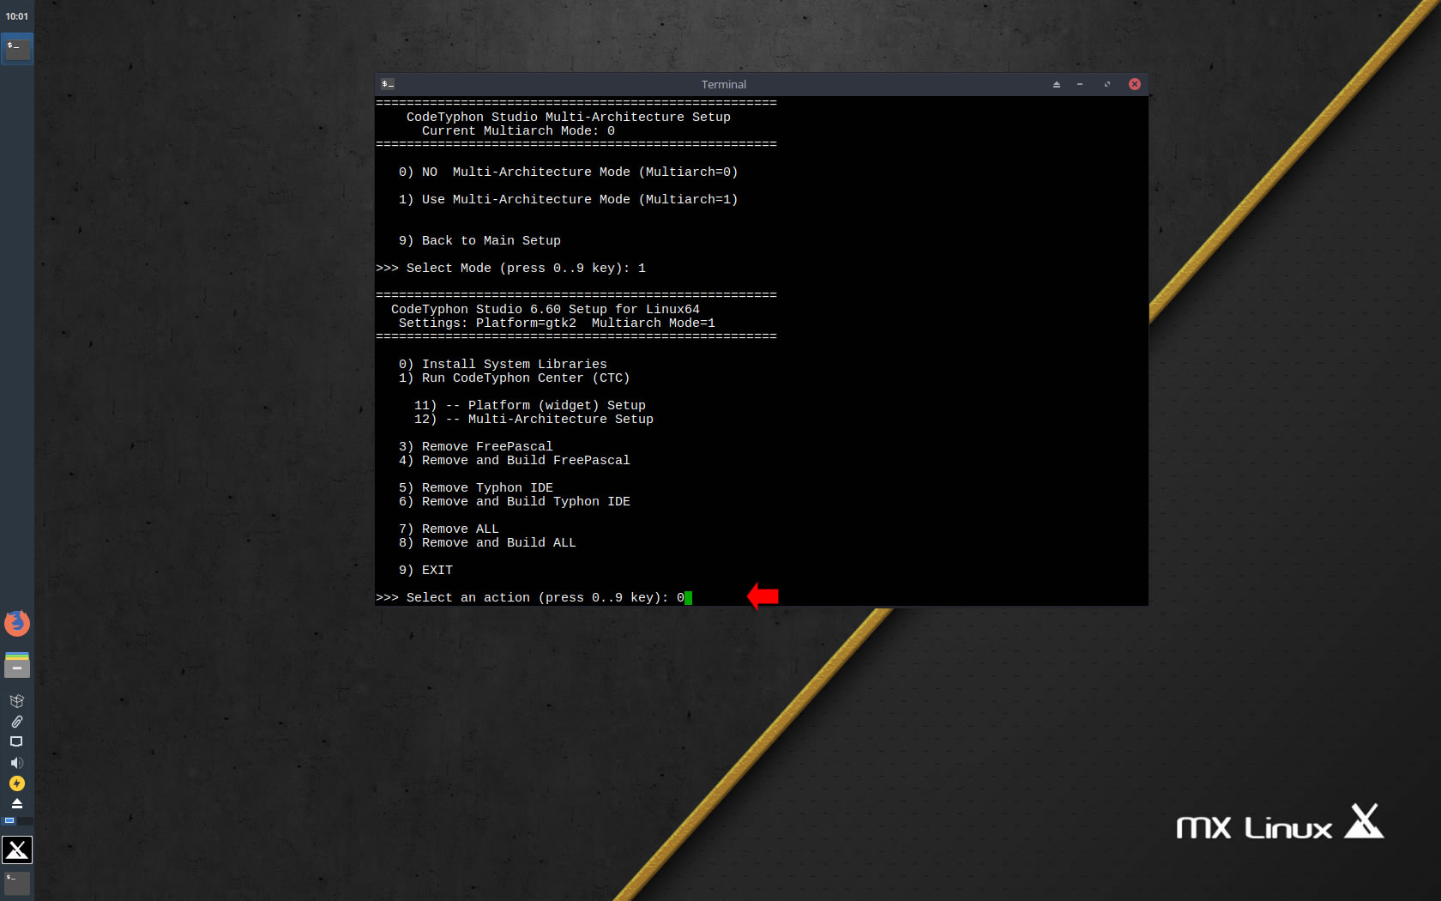Click the 'Select Mode (press 0..9 key): 1' line
Screen dimensions: 1441x901
511,268
